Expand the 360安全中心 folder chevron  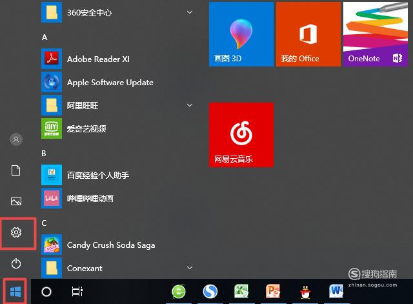click(190, 12)
